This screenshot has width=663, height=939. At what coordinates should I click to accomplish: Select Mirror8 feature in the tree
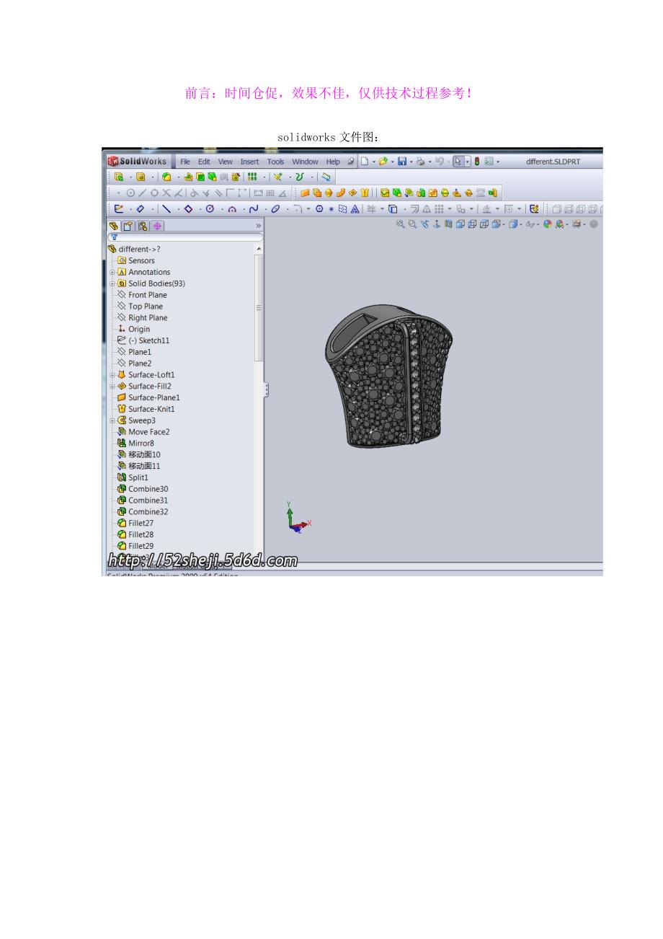[141, 444]
